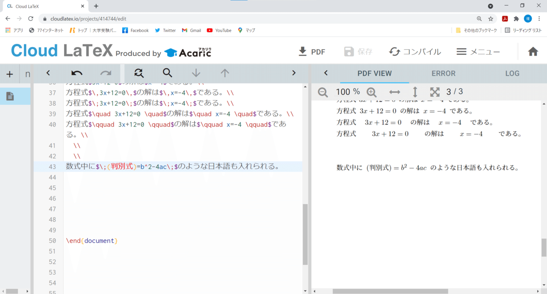Go to the home icon
This screenshot has height=294, width=547.
pos(533,52)
